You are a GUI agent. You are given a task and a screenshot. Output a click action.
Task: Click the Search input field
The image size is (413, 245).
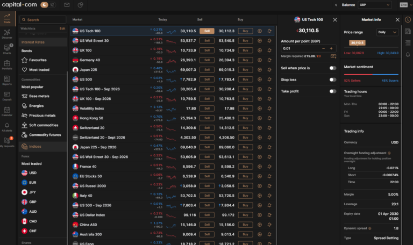pyautogui.click(x=43, y=20)
